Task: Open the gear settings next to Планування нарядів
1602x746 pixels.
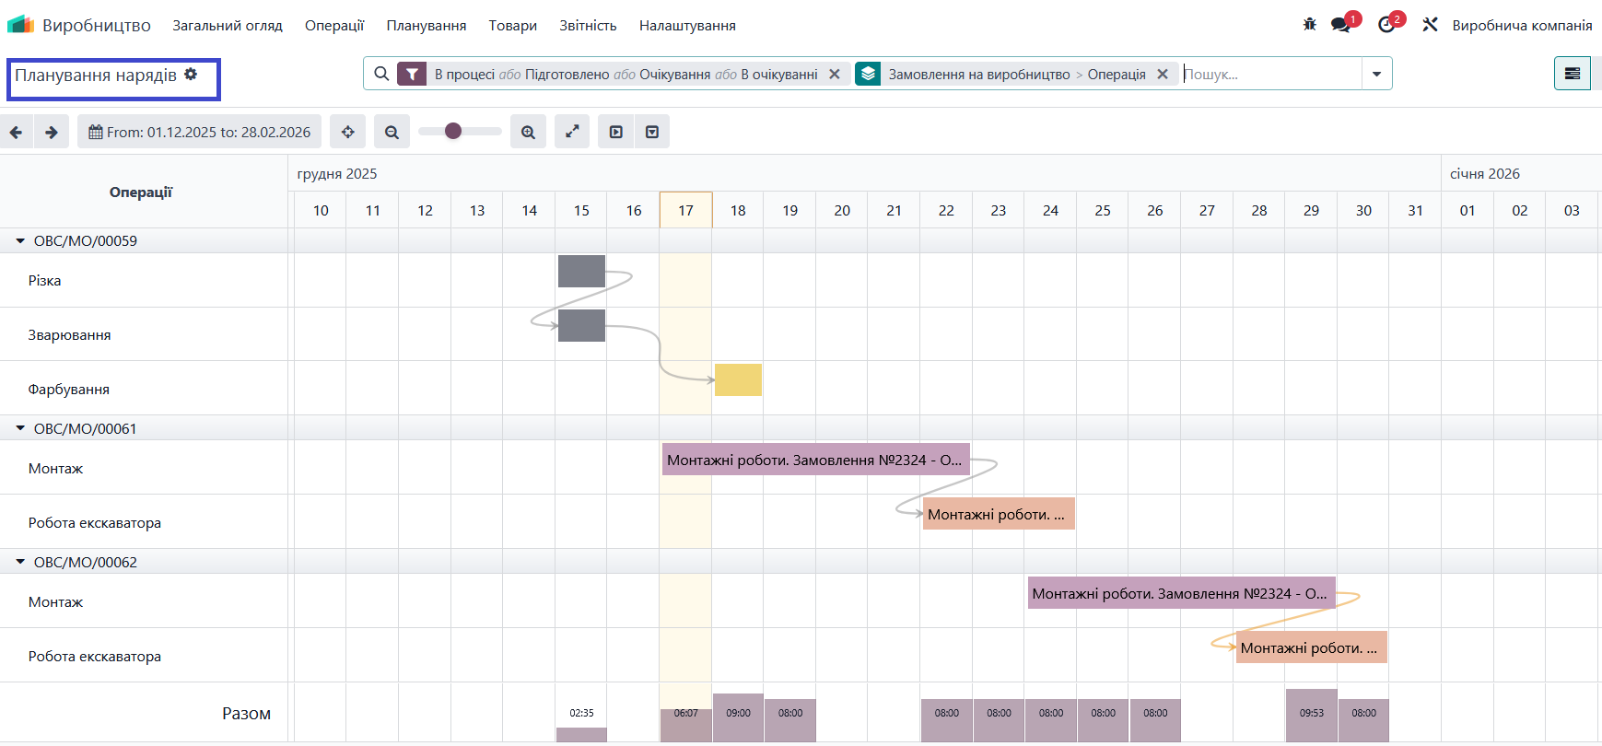Action: point(191,75)
